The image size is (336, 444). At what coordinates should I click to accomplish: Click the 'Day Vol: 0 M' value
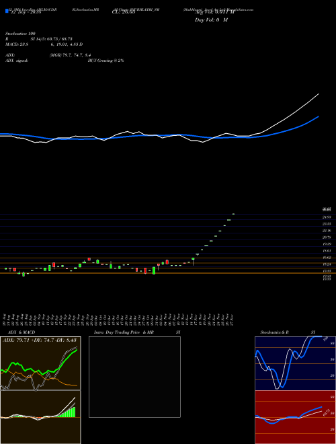pos(211,20)
